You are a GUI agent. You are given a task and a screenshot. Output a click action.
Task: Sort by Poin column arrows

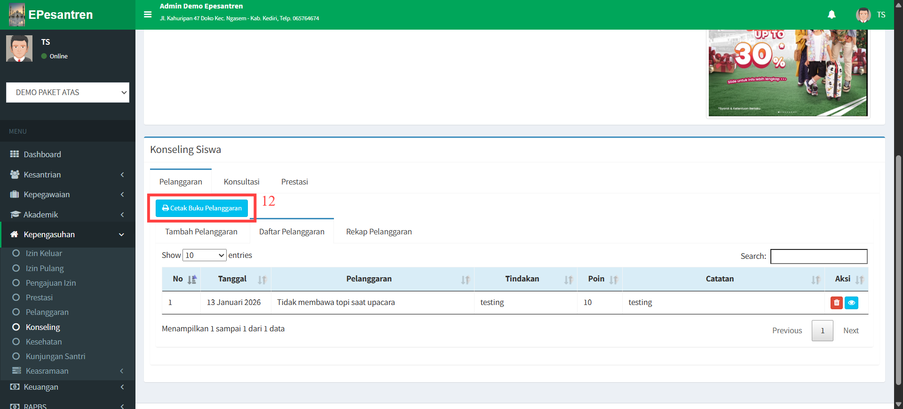click(x=613, y=280)
